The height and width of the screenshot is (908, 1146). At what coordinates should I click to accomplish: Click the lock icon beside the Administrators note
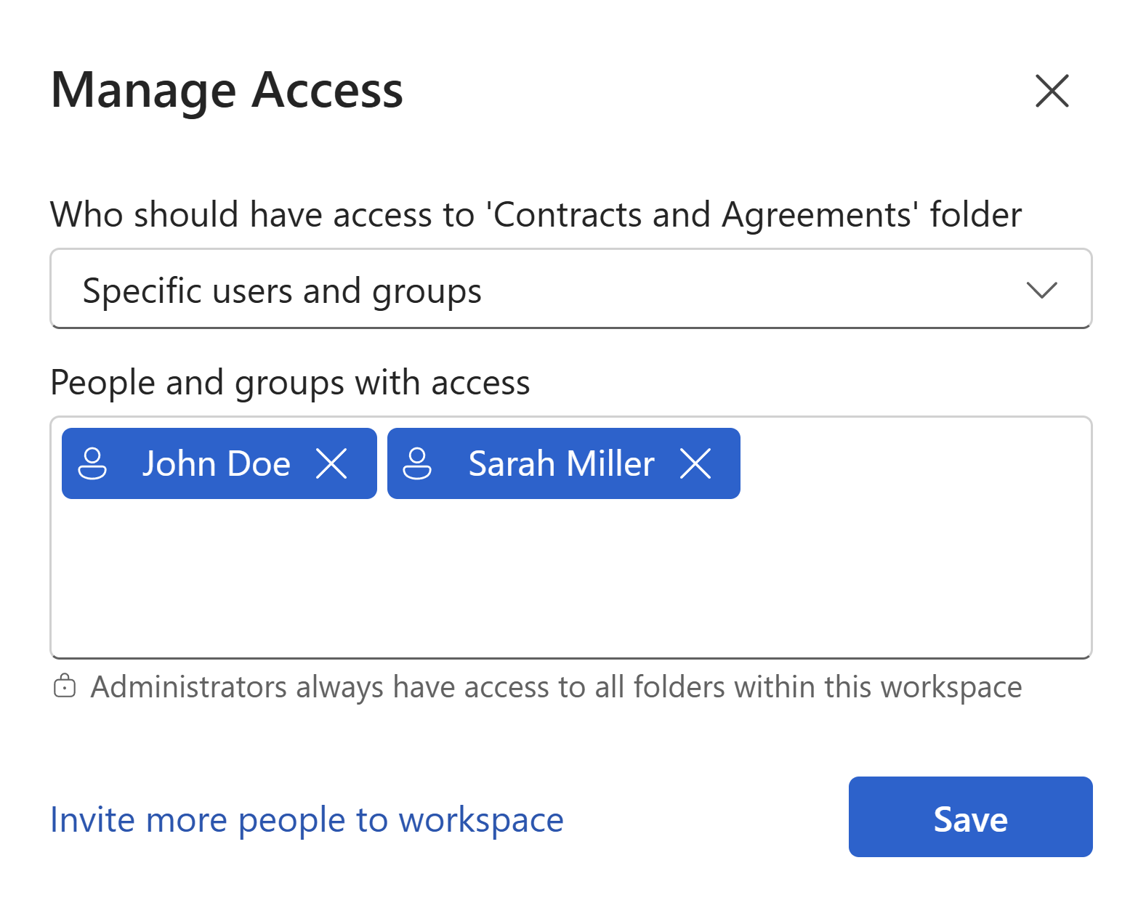click(65, 686)
